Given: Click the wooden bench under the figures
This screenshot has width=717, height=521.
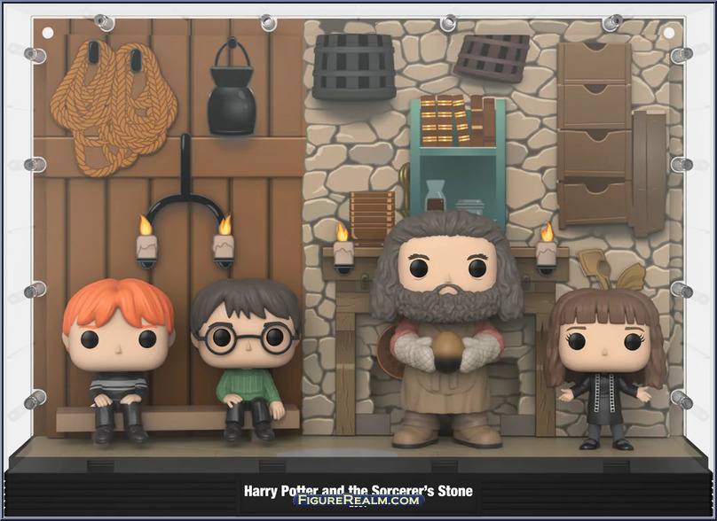Looking at the screenshot, I should pyautogui.click(x=177, y=418).
